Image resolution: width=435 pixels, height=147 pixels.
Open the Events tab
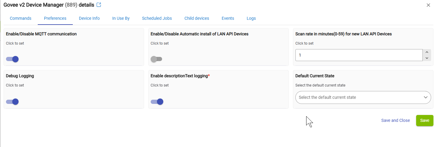[228, 18]
